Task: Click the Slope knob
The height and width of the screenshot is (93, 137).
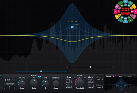Action: coord(56,83)
